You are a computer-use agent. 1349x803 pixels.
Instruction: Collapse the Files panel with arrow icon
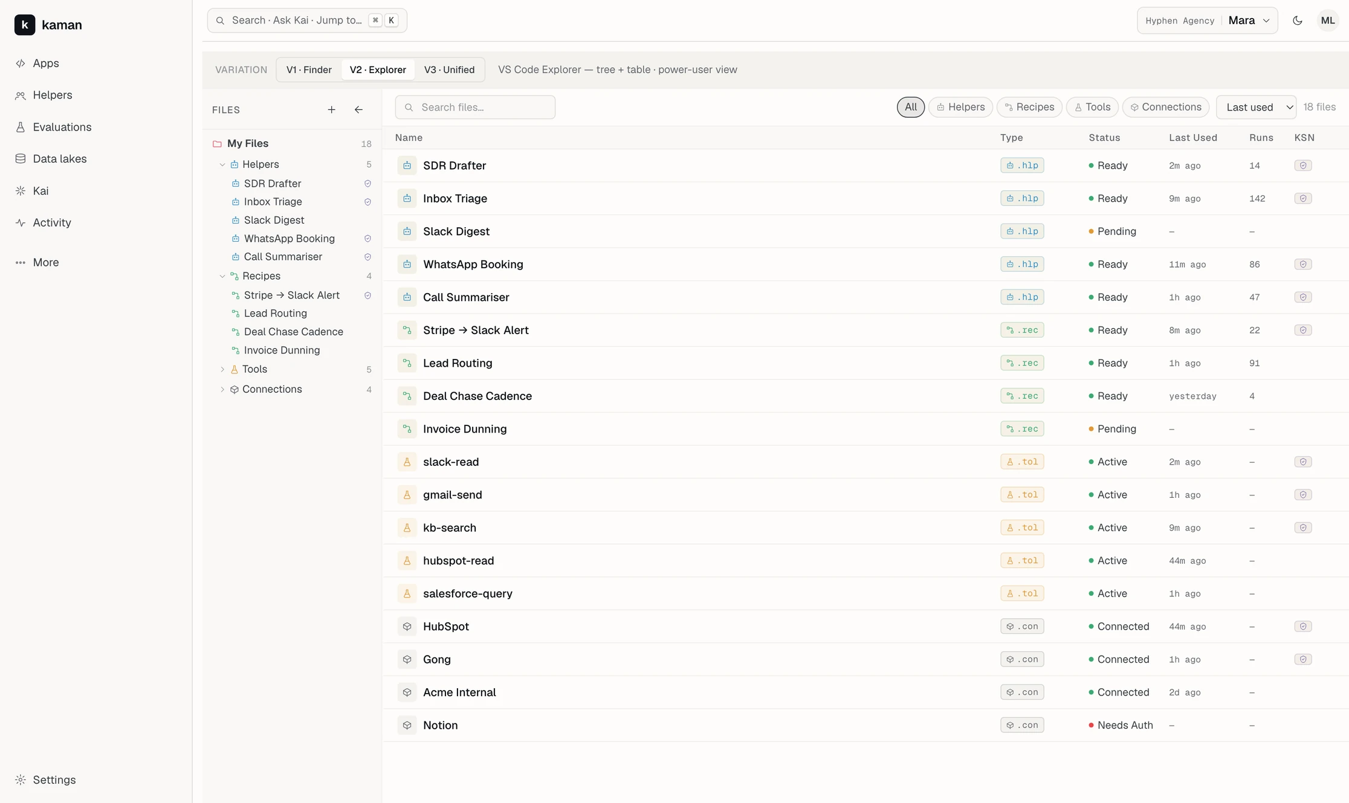pyautogui.click(x=358, y=110)
